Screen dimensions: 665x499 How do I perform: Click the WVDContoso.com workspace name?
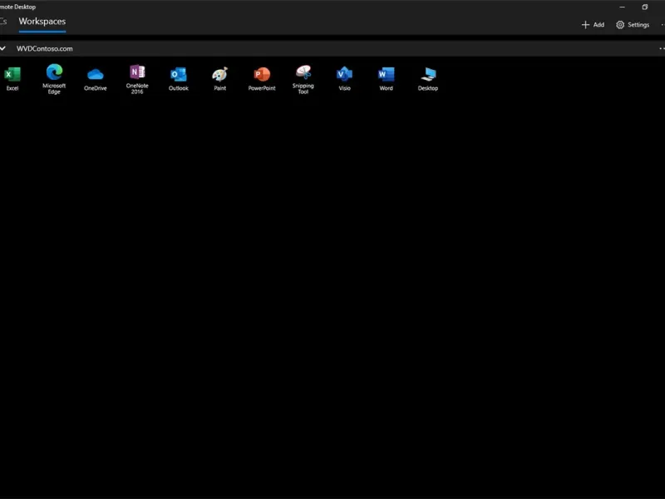pyautogui.click(x=45, y=48)
